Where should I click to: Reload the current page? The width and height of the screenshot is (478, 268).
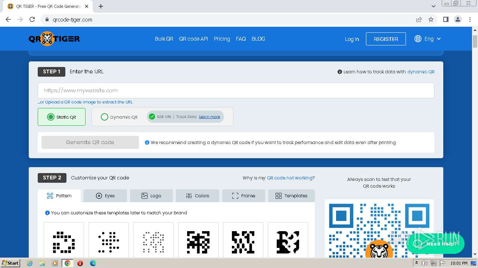pos(32,19)
